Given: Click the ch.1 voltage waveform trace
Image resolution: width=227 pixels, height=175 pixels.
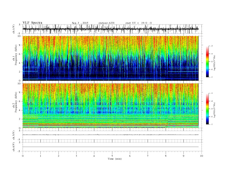Looking at the screenshot, I should [x=110, y=29].
